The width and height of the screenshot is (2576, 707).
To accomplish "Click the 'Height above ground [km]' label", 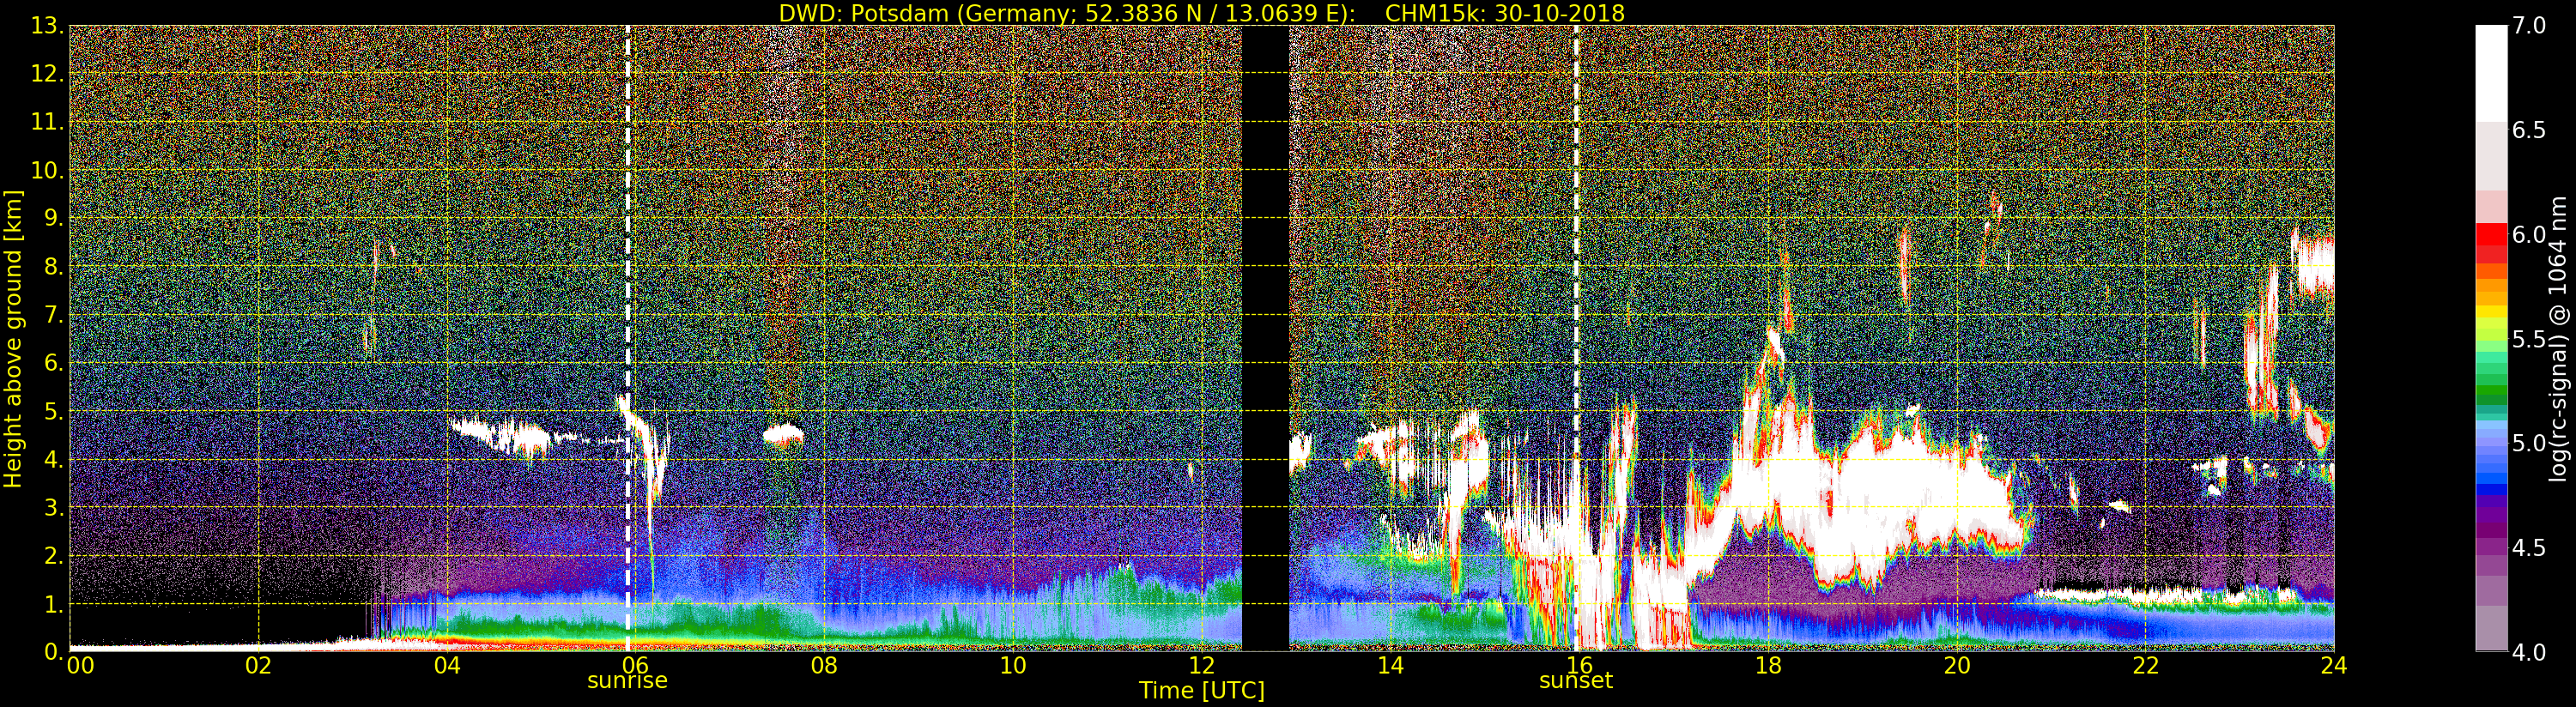I will (x=13, y=338).
